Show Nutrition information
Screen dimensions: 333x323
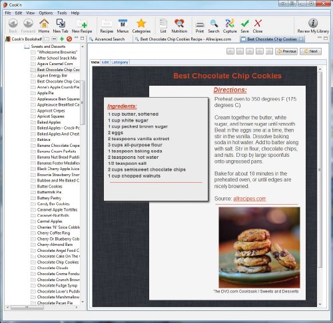pyautogui.click(x=179, y=26)
